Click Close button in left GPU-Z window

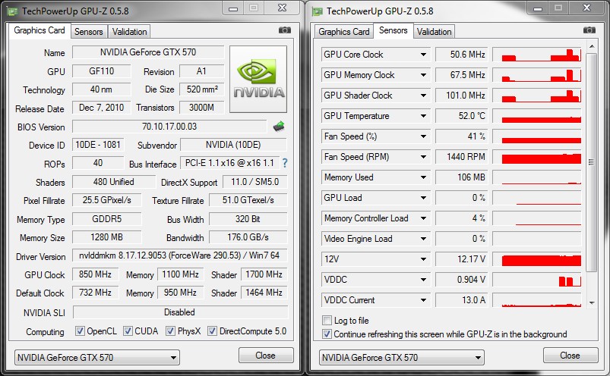pos(266,356)
